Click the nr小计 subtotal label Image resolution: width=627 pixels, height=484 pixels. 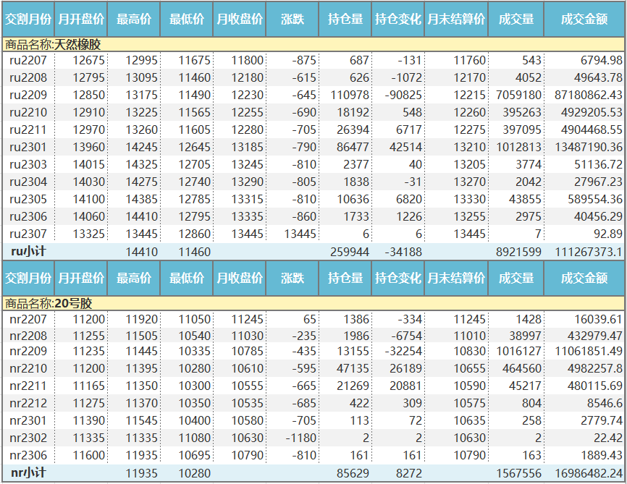[x=28, y=473]
